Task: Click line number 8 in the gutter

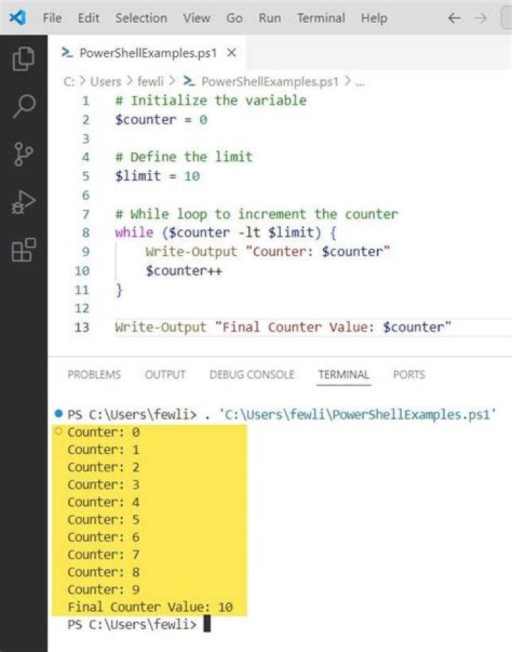Action: click(85, 233)
